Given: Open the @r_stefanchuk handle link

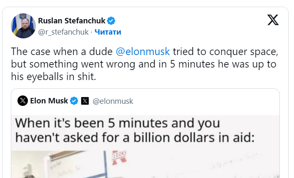Looking at the screenshot, I should tap(63, 32).
